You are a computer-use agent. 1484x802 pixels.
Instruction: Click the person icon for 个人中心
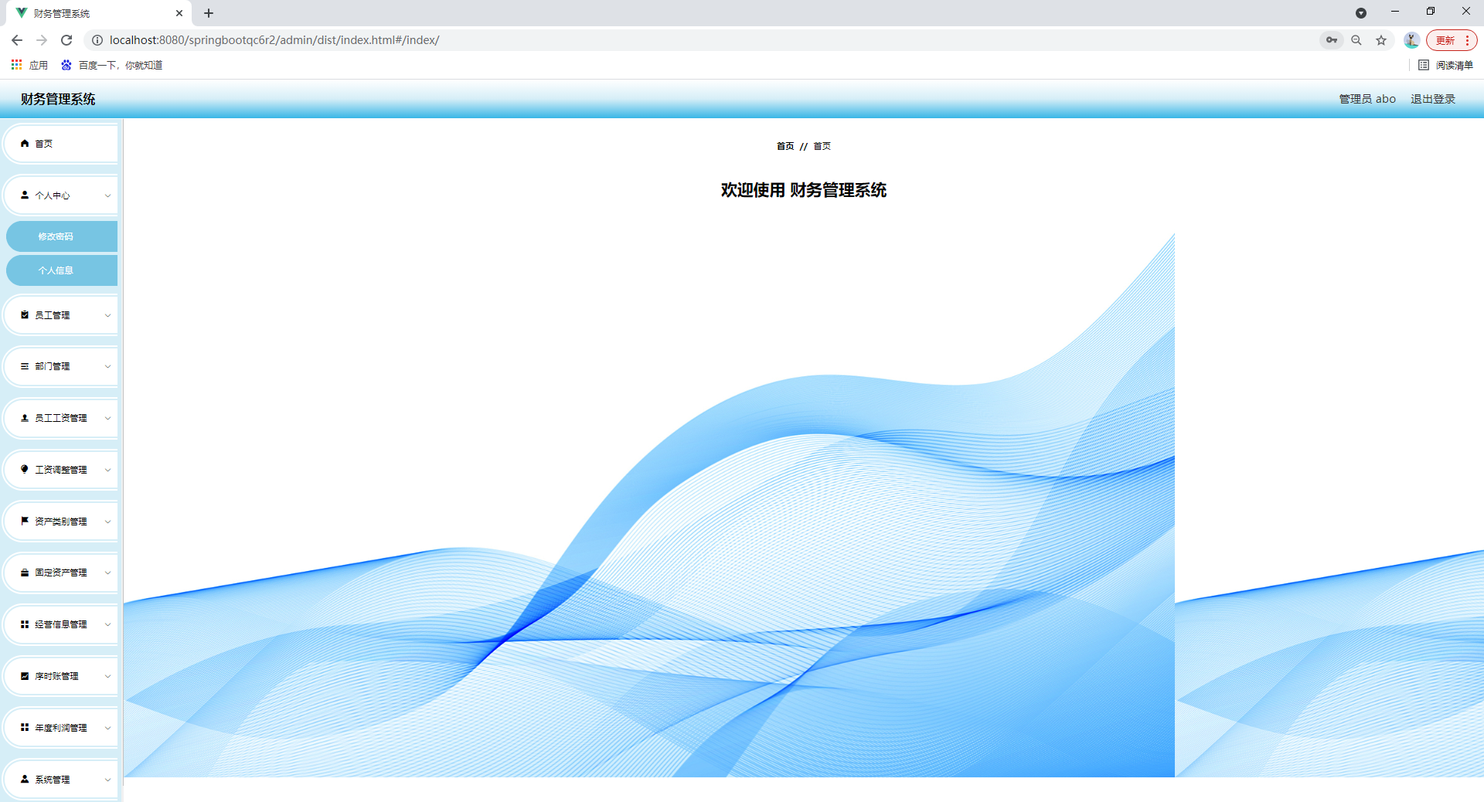coord(25,195)
